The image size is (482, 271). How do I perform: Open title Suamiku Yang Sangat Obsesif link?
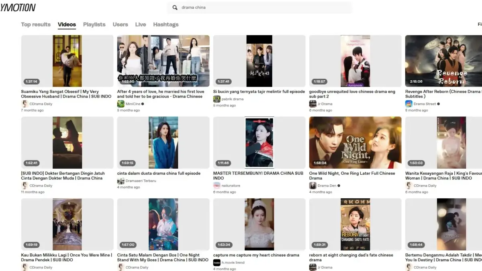tap(66, 94)
